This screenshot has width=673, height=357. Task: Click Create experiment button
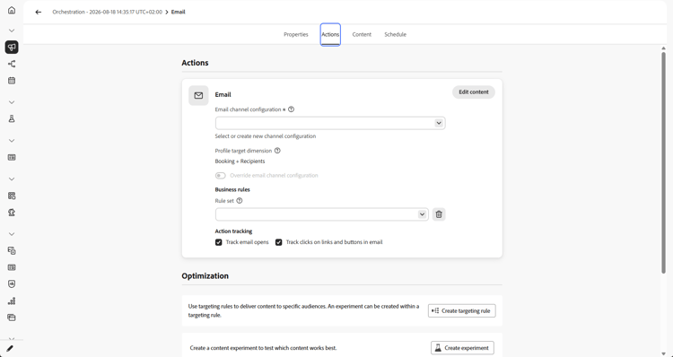pos(462,348)
